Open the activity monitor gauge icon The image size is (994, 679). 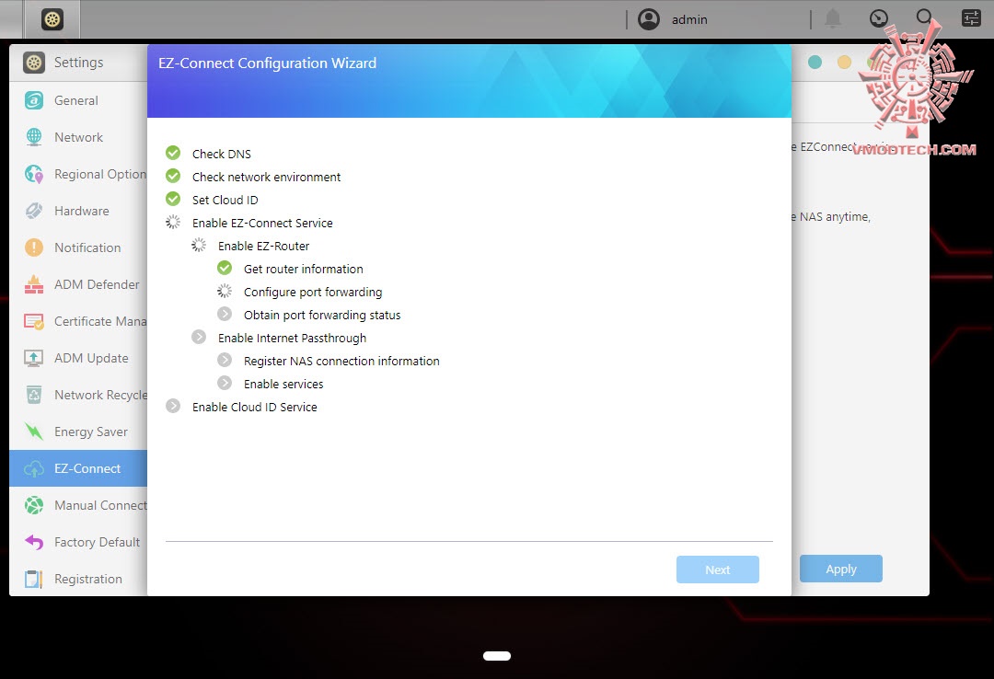[879, 18]
